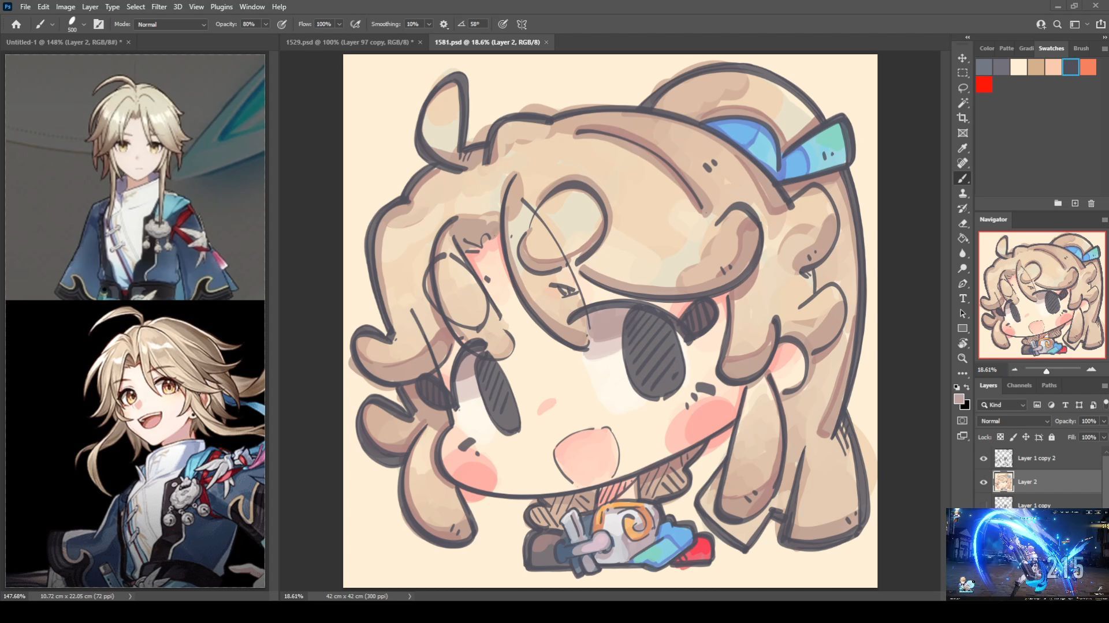Image resolution: width=1109 pixels, height=623 pixels.
Task: Switch to the Channels tab
Action: pyautogui.click(x=1019, y=385)
